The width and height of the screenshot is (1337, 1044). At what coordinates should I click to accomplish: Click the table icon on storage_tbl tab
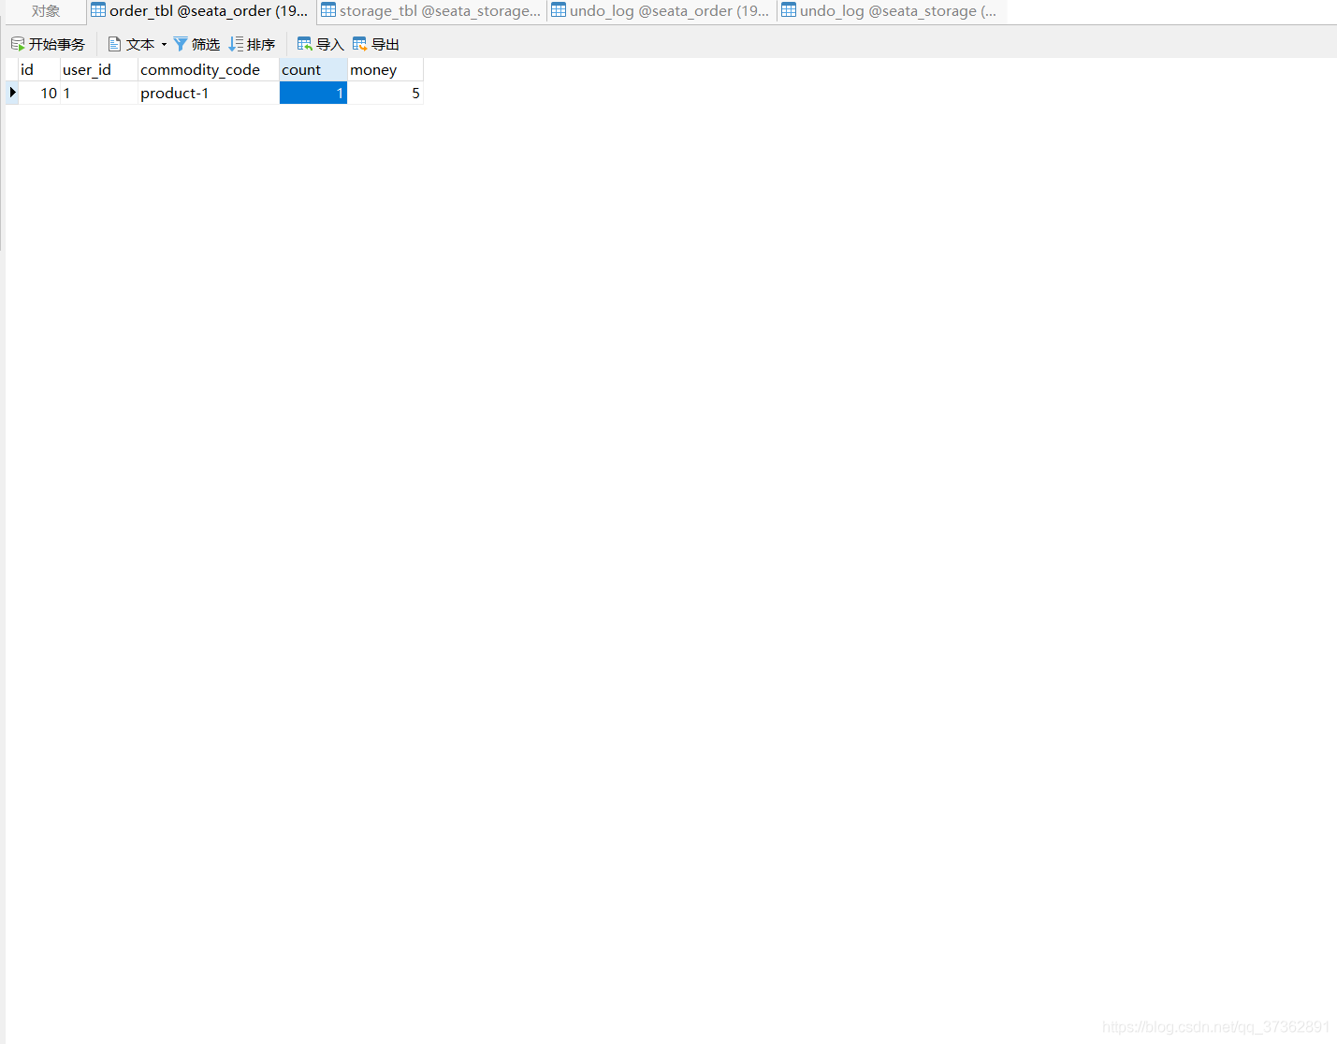[328, 10]
